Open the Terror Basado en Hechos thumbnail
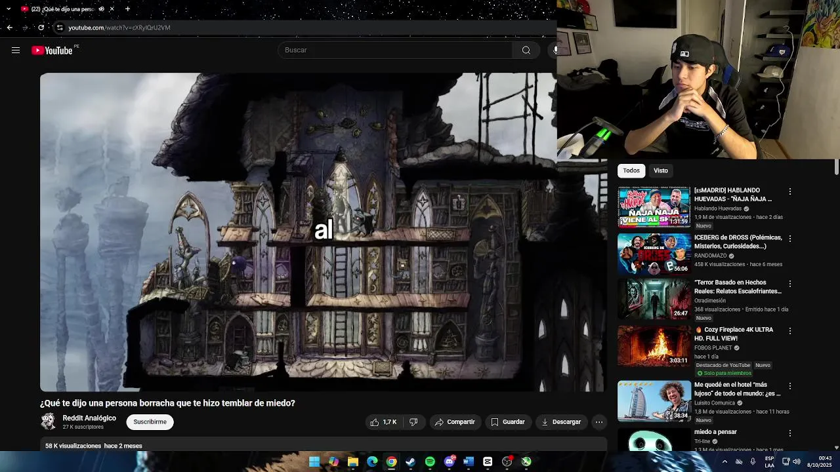 (654, 299)
